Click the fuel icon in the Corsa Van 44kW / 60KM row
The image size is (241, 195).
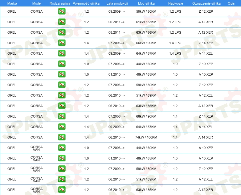point(62,147)
